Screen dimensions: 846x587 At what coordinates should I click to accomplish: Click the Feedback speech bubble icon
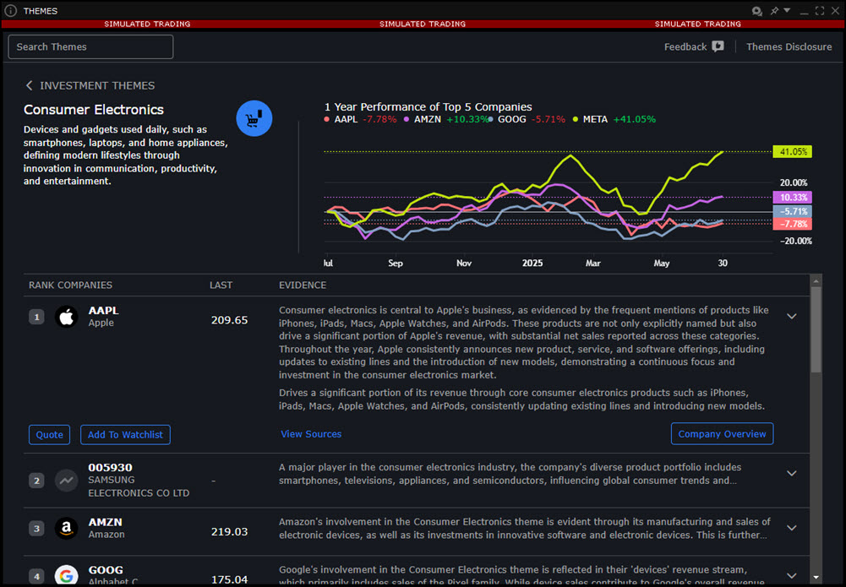pyautogui.click(x=718, y=46)
